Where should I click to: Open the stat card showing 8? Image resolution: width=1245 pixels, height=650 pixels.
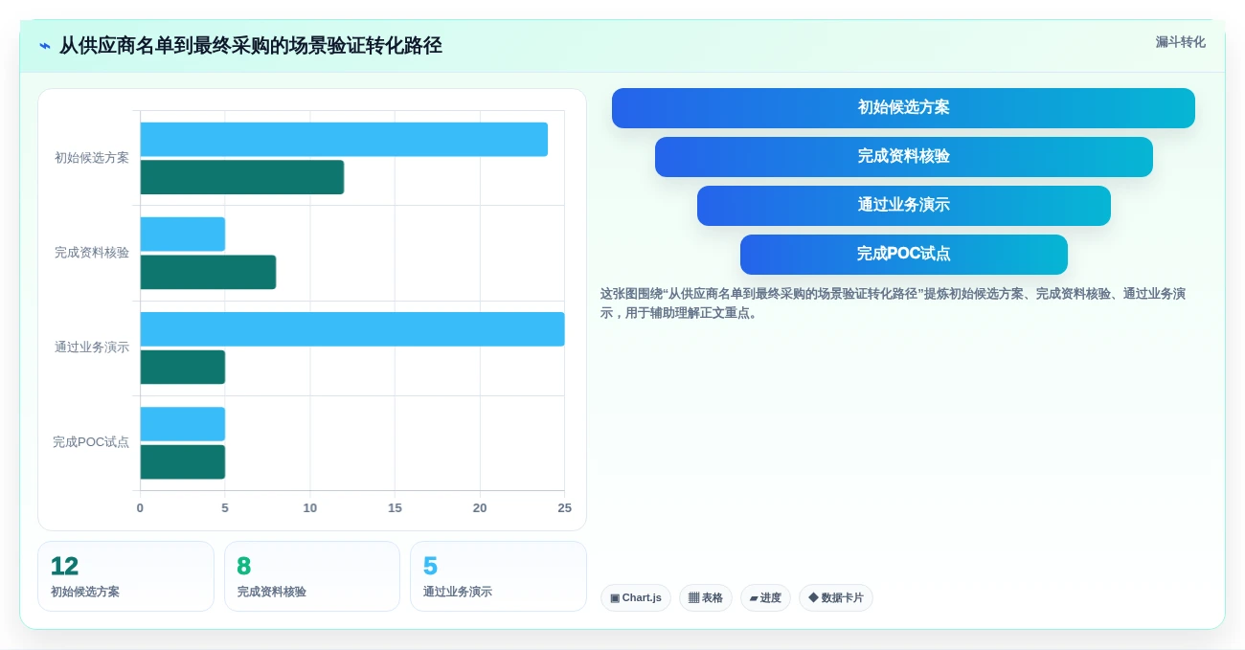click(312, 576)
